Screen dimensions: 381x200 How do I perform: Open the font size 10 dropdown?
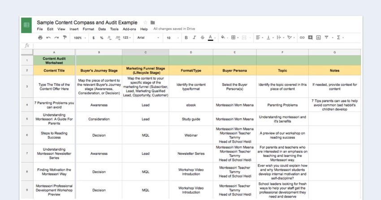coord(173,38)
